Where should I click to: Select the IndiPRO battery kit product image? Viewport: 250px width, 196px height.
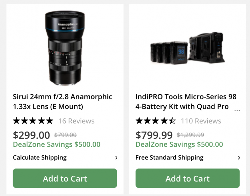187,48
